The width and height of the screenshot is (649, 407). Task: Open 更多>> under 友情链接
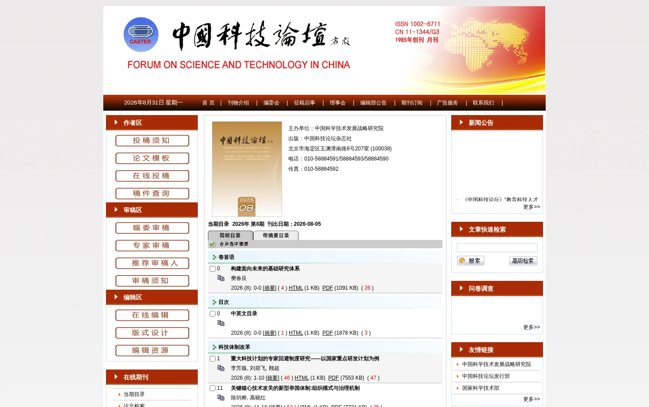(532, 399)
